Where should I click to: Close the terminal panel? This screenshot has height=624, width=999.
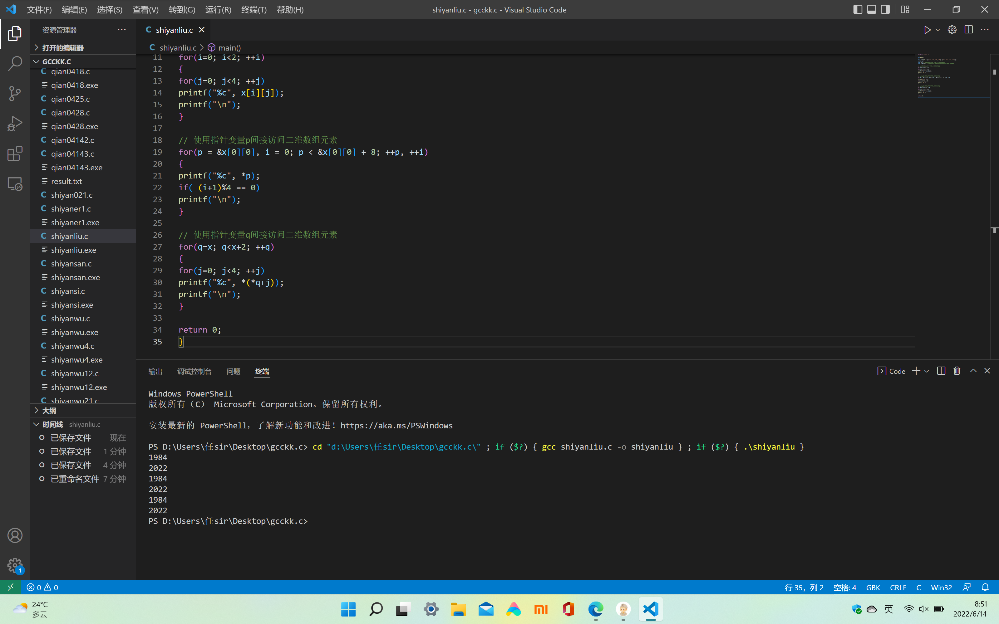(987, 371)
